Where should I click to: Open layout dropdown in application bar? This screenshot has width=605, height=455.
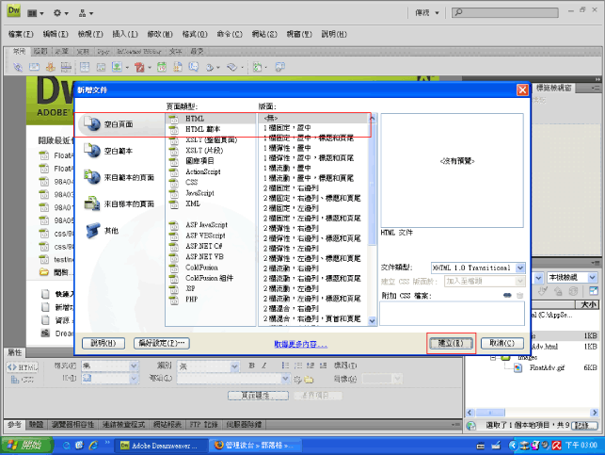click(x=36, y=13)
